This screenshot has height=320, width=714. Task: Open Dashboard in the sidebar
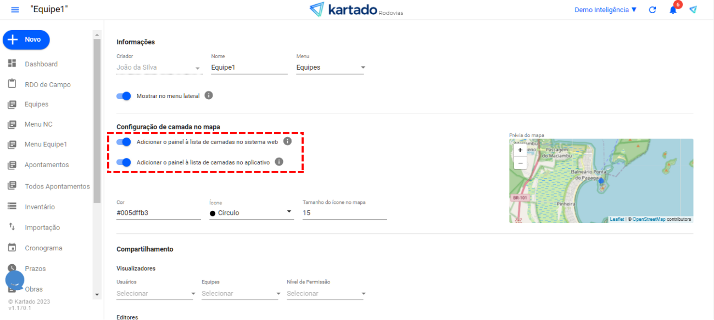click(x=41, y=64)
